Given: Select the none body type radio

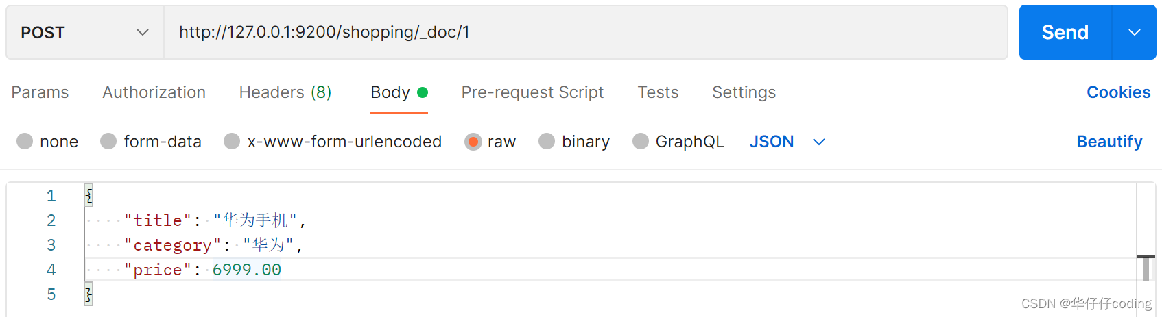Looking at the screenshot, I should [25, 142].
